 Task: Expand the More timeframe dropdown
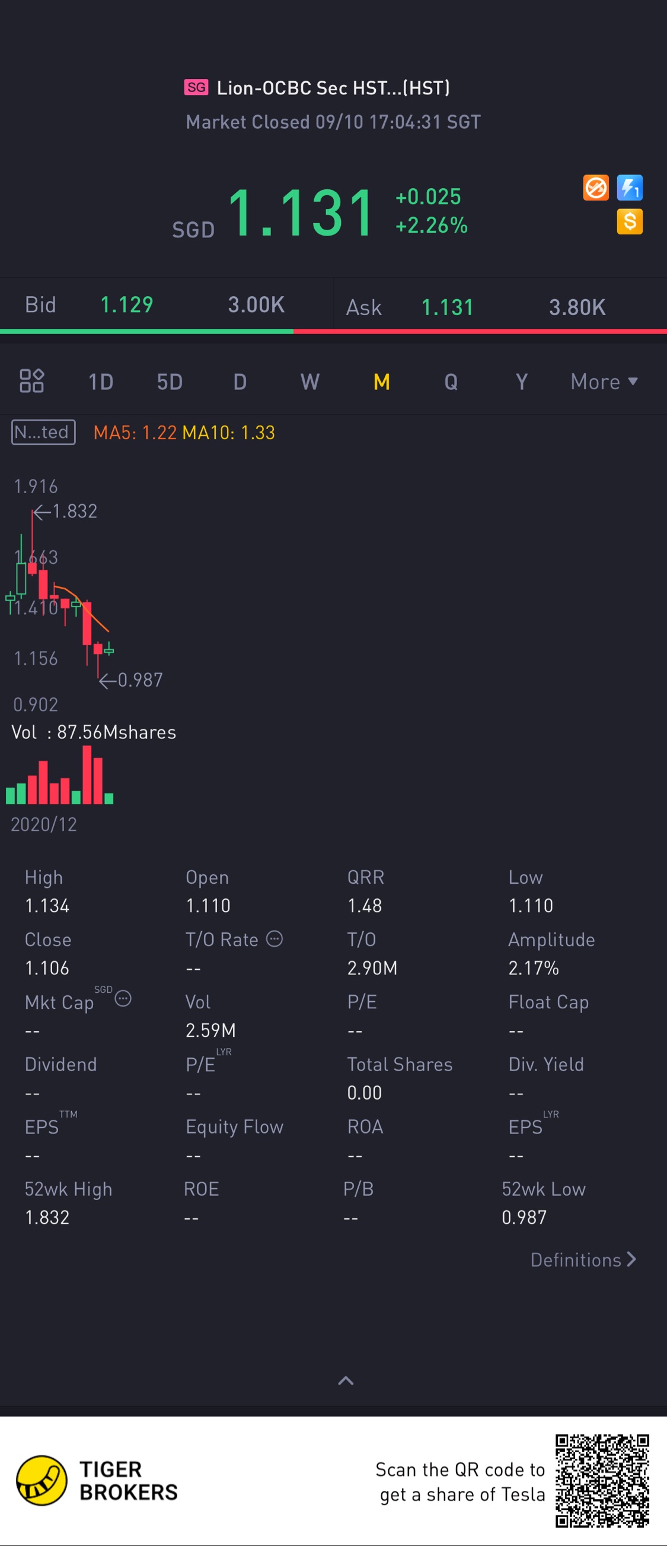point(604,382)
